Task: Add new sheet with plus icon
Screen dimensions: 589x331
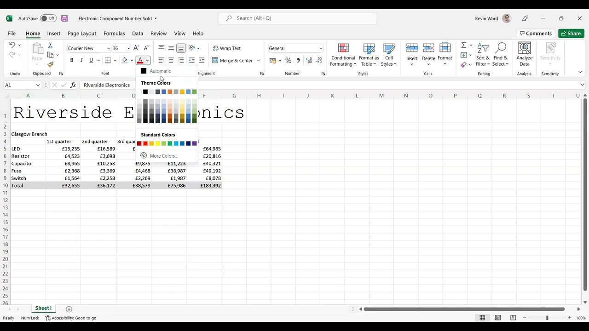Action: pos(69,309)
